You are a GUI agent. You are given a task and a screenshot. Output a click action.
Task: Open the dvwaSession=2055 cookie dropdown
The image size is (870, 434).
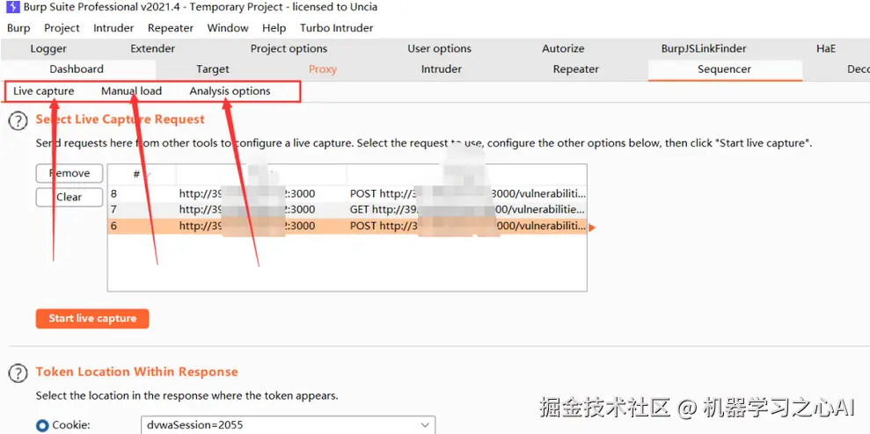point(288,425)
